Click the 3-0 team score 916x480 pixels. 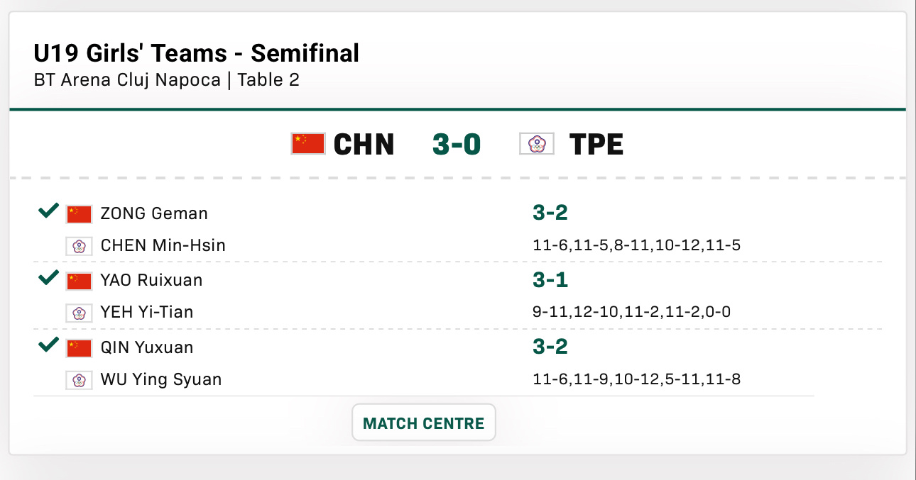pos(457,145)
